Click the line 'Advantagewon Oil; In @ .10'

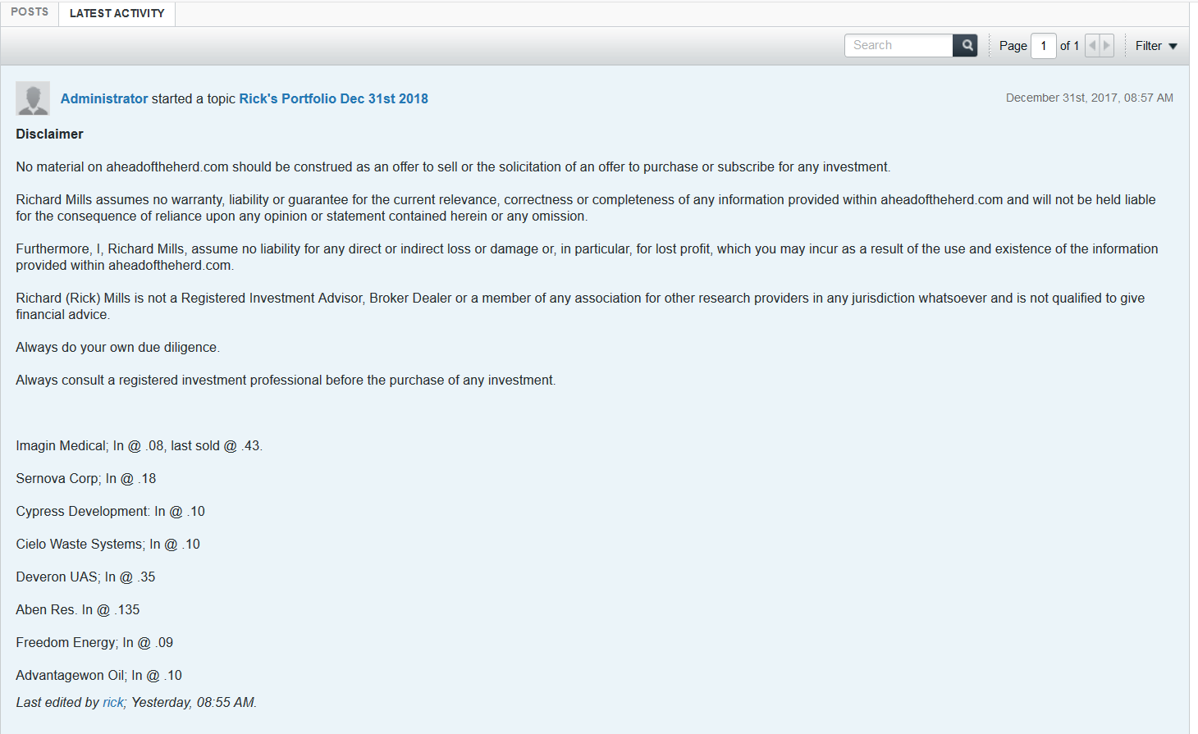[99, 675]
